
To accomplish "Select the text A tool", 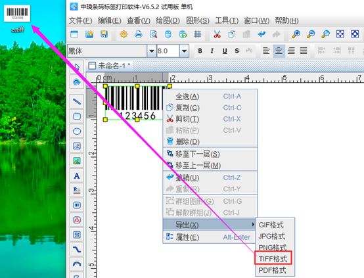I will click(x=77, y=176).
